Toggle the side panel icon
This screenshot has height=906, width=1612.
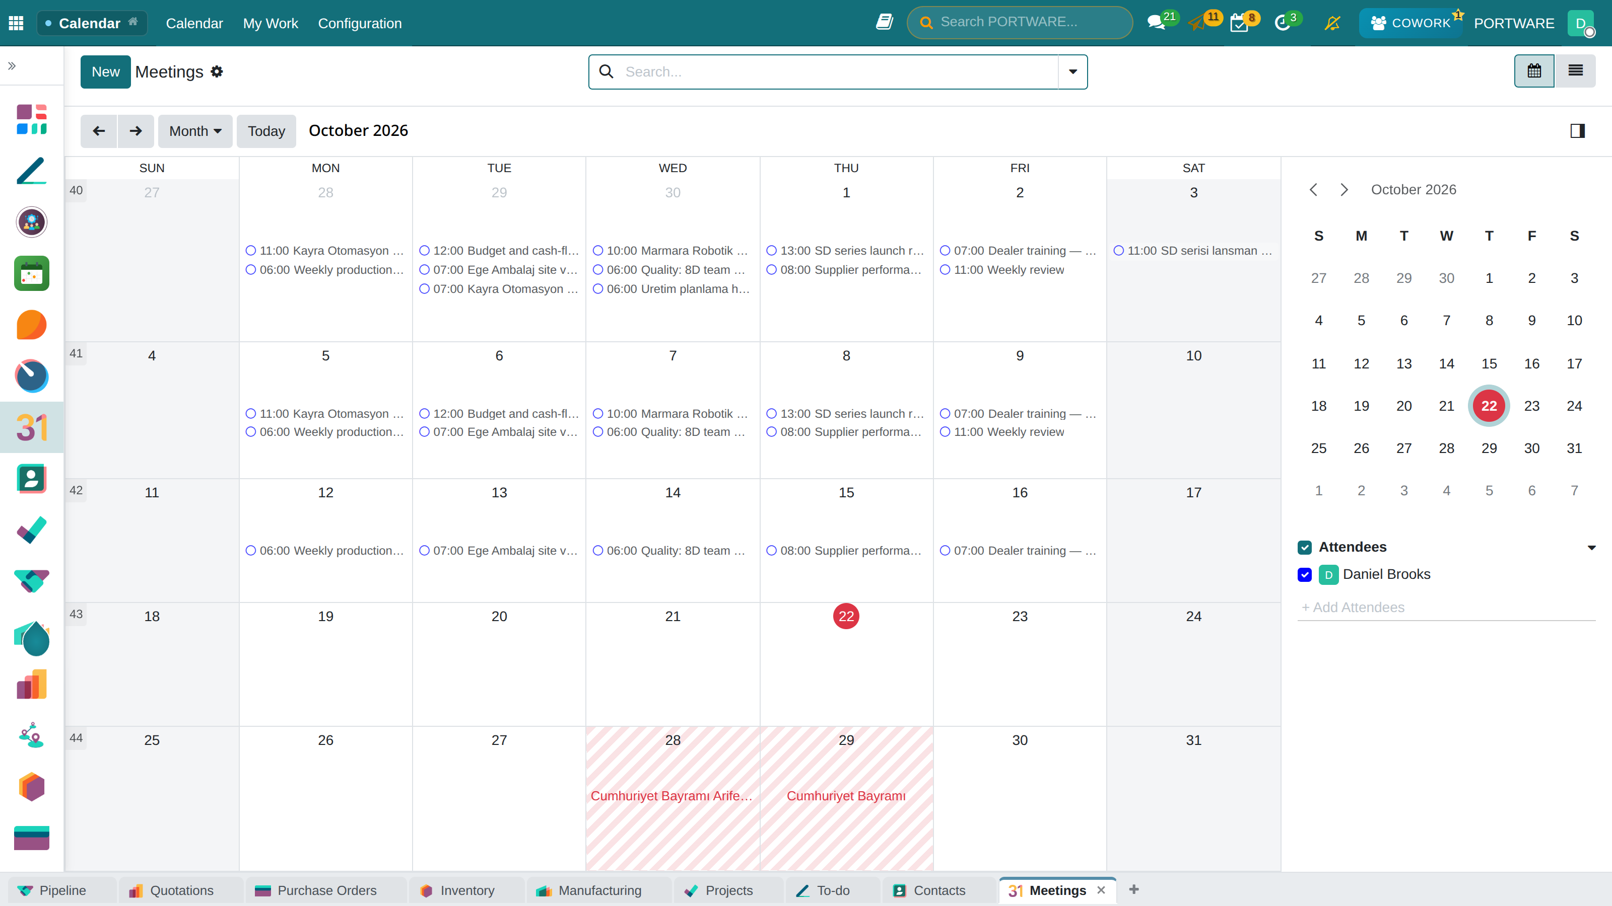coord(1577,131)
